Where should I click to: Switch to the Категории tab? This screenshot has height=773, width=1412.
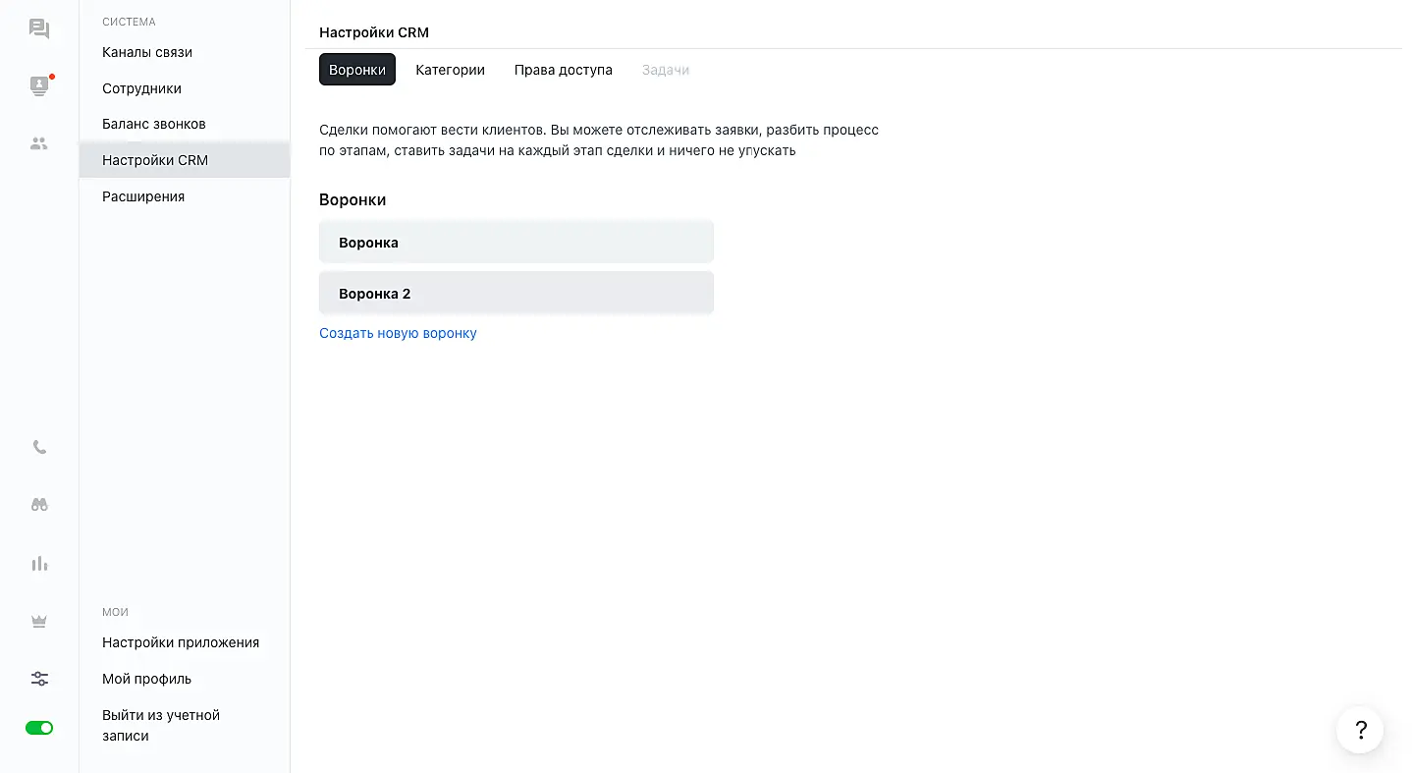pyautogui.click(x=450, y=70)
